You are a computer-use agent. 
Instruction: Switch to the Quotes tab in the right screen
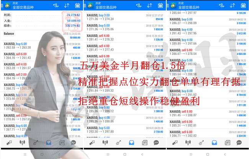coord(175,143)
